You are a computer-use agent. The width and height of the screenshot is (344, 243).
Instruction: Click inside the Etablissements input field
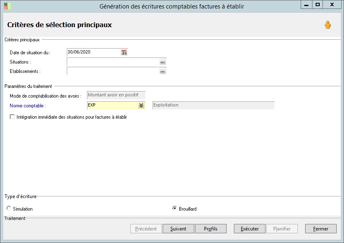[113, 71]
